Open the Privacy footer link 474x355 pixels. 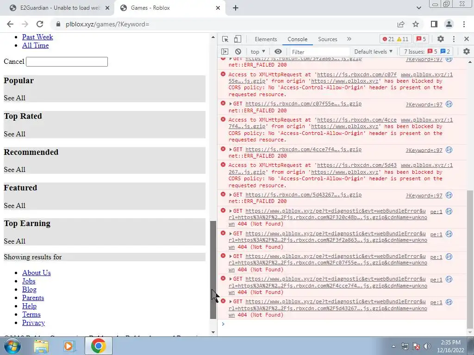33,323
